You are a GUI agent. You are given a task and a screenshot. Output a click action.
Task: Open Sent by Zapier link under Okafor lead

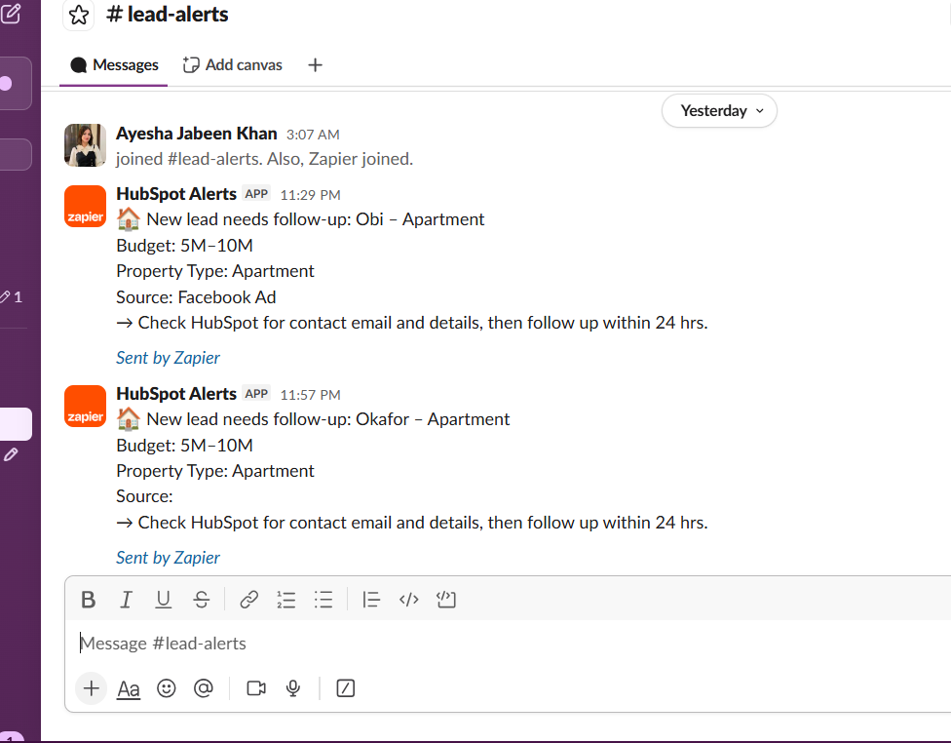[168, 558]
